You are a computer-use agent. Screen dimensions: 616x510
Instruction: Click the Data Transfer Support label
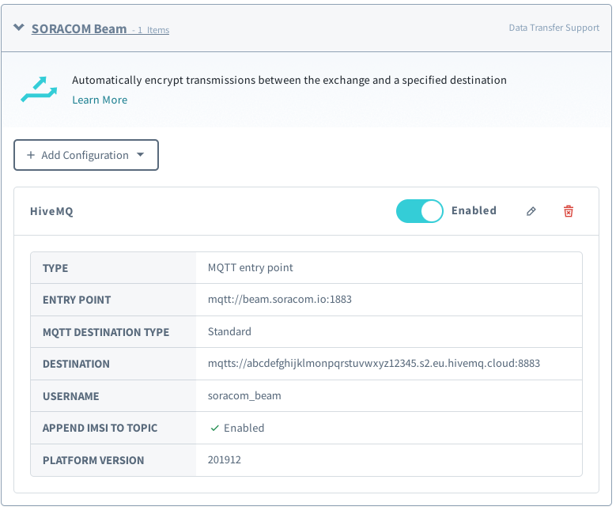pyautogui.click(x=554, y=28)
